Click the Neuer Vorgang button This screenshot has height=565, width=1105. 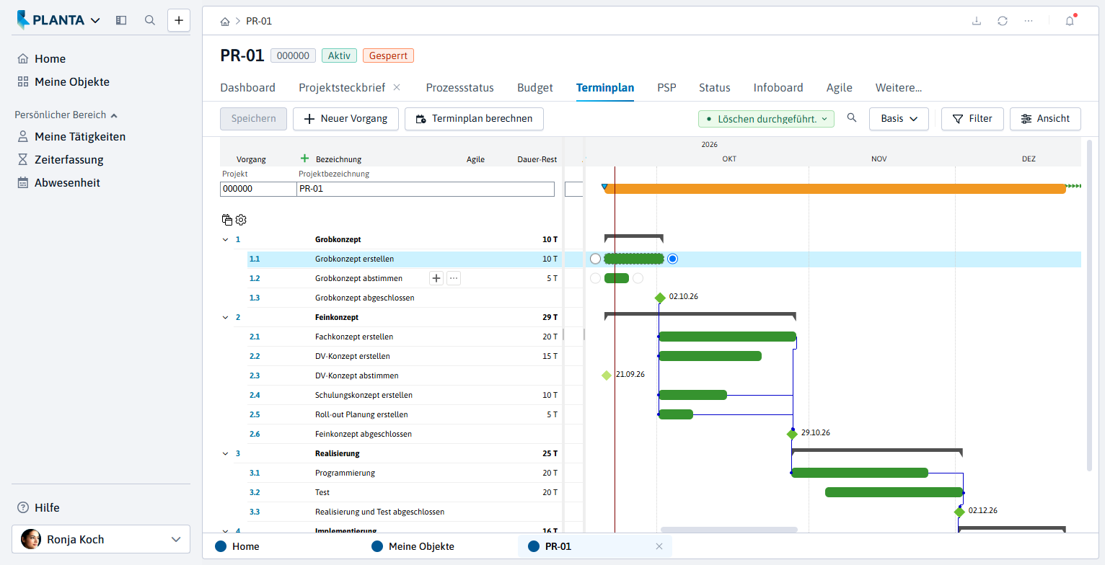tap(345, 119)
